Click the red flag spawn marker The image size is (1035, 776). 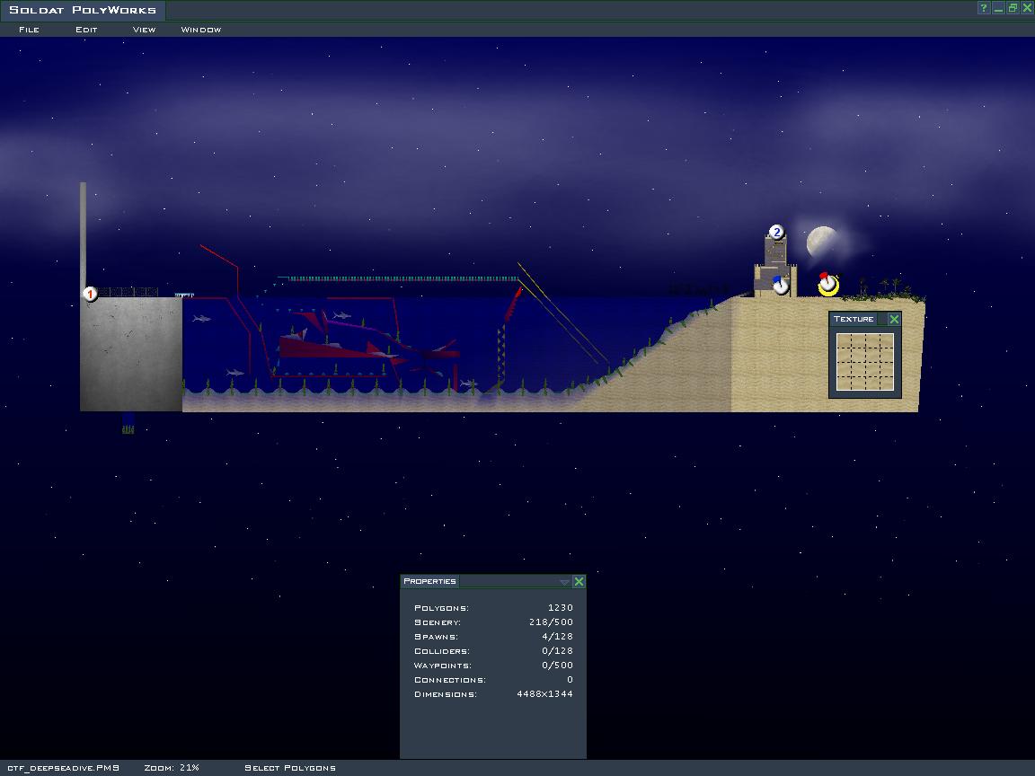click(x=828, y=284)
